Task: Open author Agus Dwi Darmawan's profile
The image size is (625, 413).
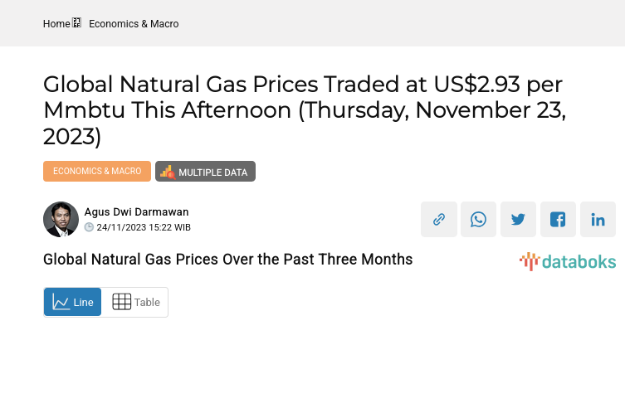Action: (x=136, y=212)
